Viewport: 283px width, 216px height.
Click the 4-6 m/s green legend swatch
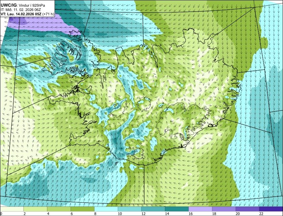[x=59, y=209]
